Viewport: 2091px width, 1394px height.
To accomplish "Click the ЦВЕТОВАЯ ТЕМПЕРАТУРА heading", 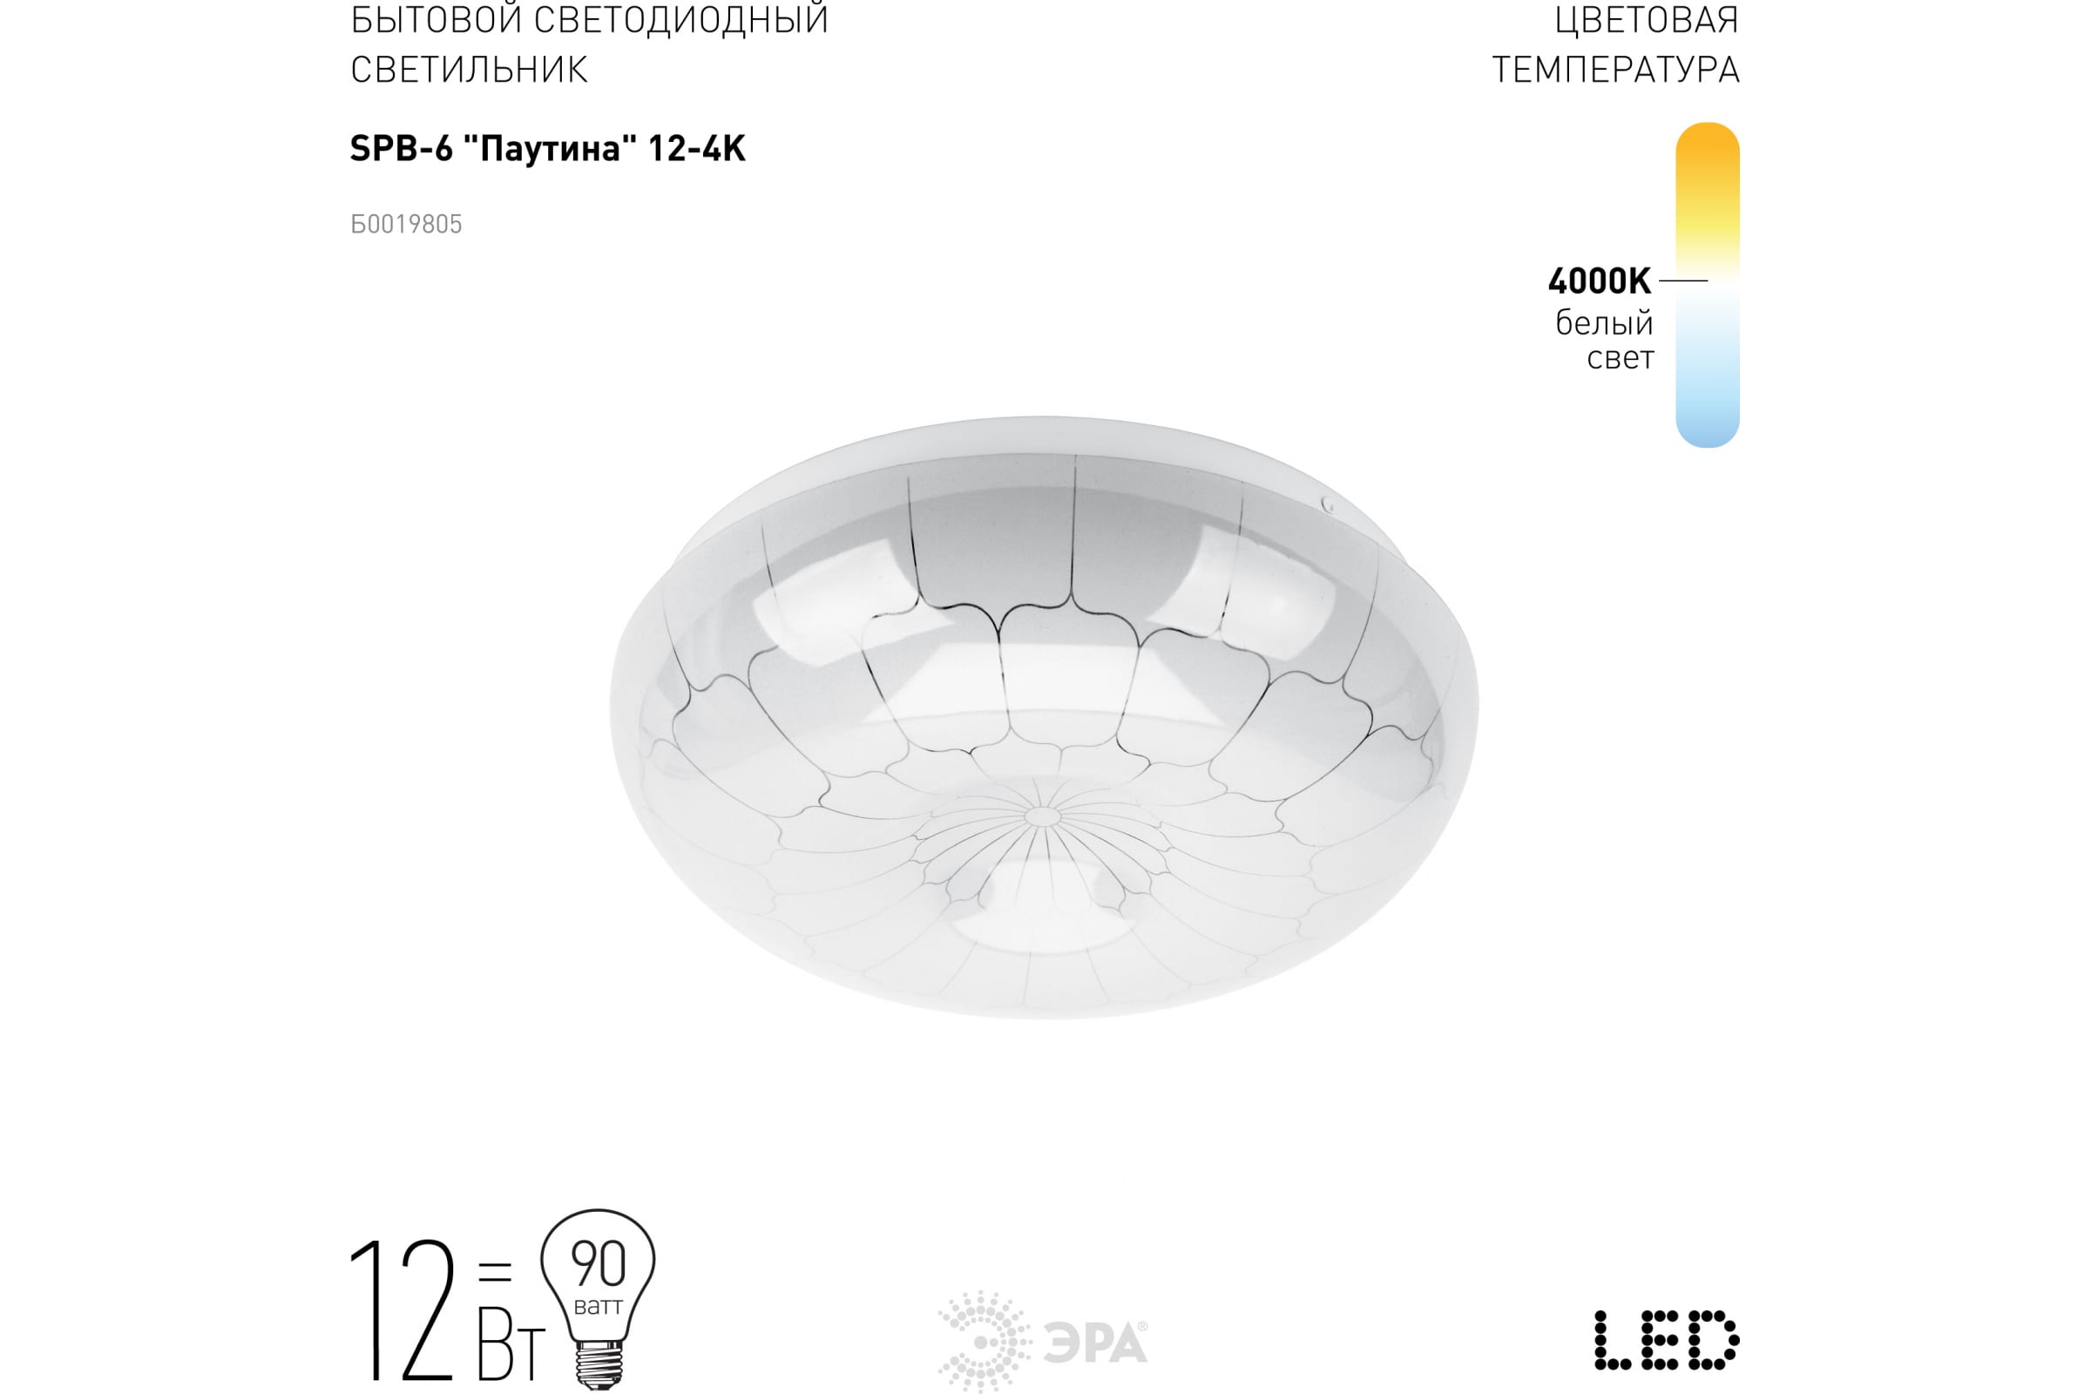I will pyautogui.click(x=1615, y=44).
